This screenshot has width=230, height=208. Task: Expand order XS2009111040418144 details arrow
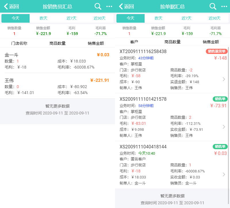pos(224,174)
